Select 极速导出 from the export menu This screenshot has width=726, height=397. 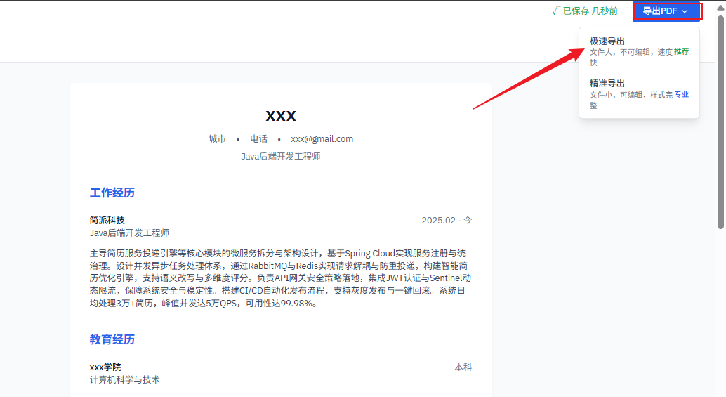(607, 41)
